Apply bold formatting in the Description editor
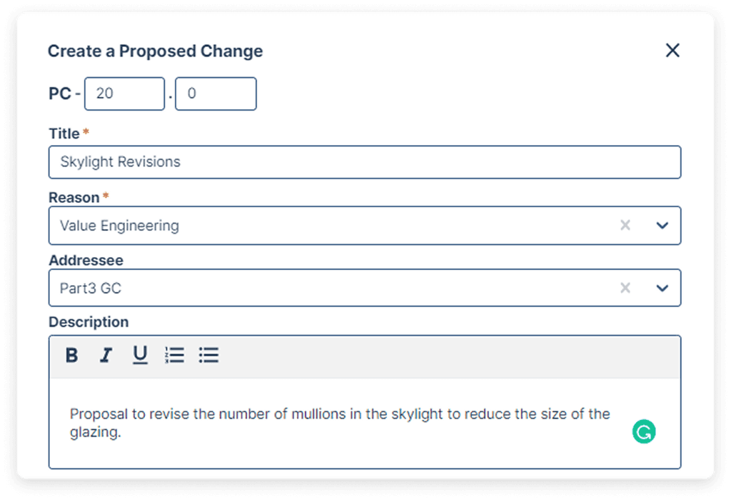 (x=71, y=355)
